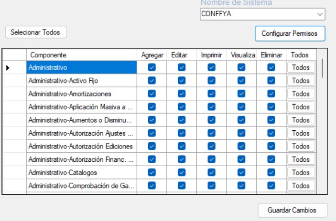
Task: Toggle Agregar for Administrativo-Catalogos
Action: [152, 172]
